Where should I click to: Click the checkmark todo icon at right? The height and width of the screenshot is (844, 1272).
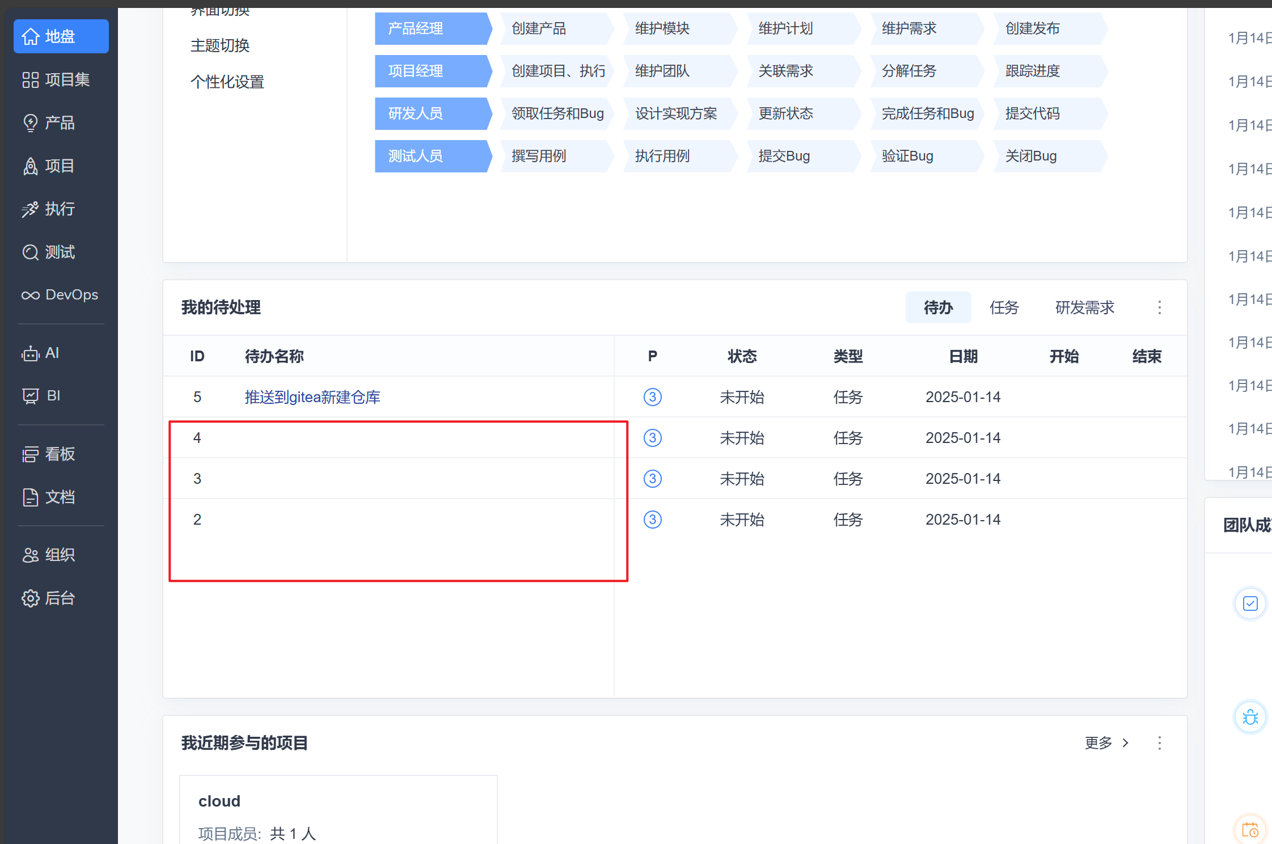coord(1250,604)
